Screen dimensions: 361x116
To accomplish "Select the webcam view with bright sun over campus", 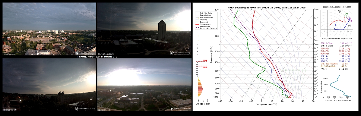I will pyautogui.click(x=144, y=85).
